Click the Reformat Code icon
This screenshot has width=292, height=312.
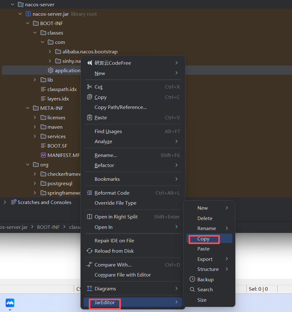[90, 193]
